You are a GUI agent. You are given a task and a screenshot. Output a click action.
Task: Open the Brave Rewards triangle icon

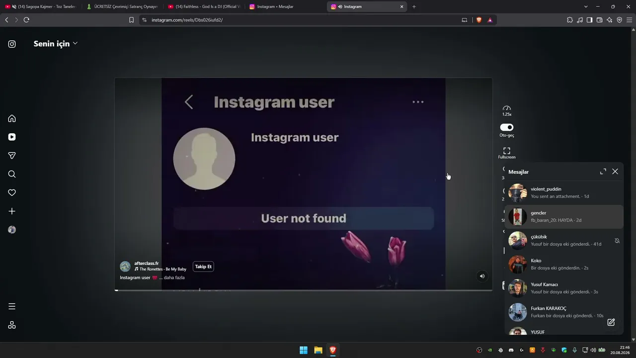[x=490, y=20]
